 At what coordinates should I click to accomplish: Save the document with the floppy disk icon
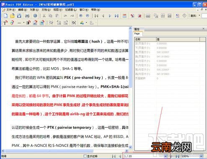[19, 16]
